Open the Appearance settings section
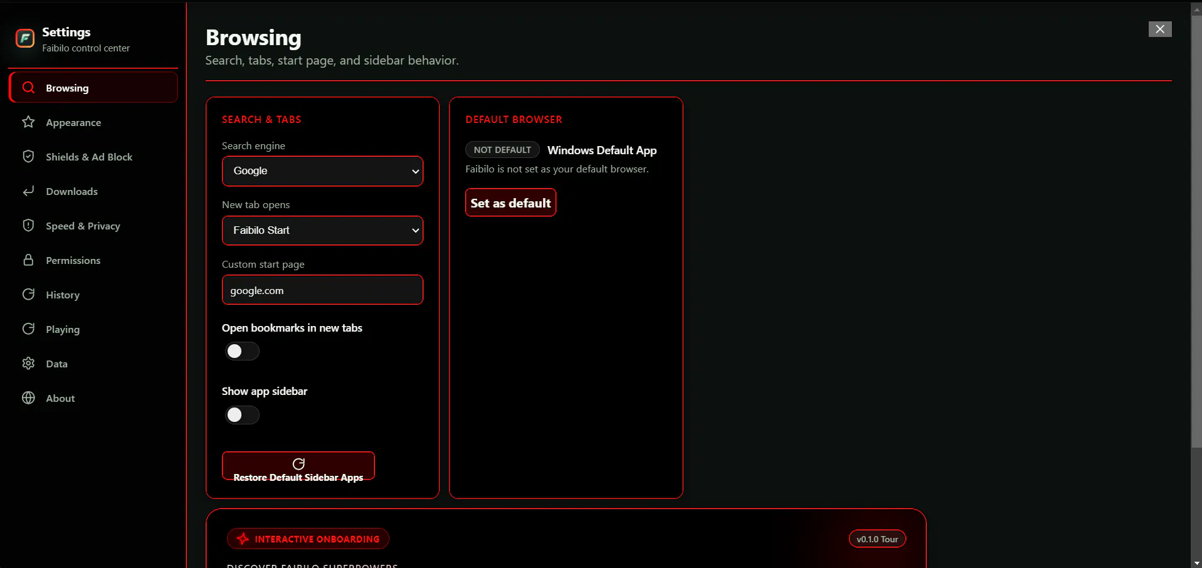This screenshot has height=568, width=1202. point(93,122)
